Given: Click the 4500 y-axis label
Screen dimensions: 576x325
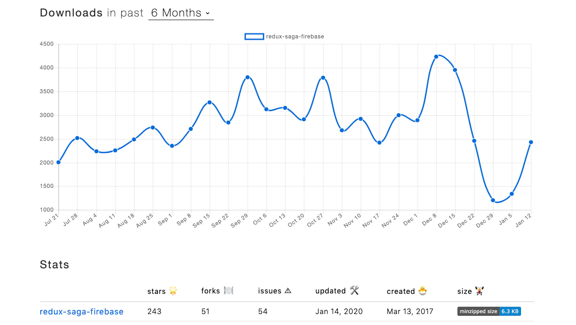Looking at the screenshot, I should tap(47, 44).
